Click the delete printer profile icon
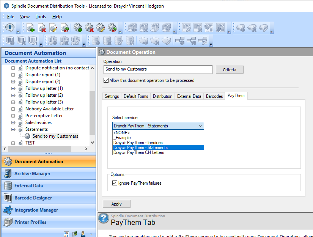The image size is (313, 237). pyautogui.click(x=143, y=28)
